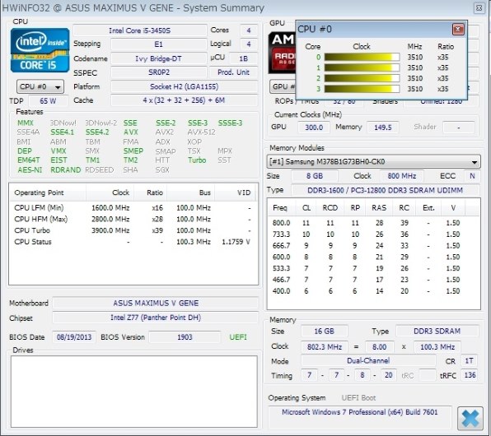
Task: Click the GPU memory clock 149.5 field
Action: pos(382,128)
